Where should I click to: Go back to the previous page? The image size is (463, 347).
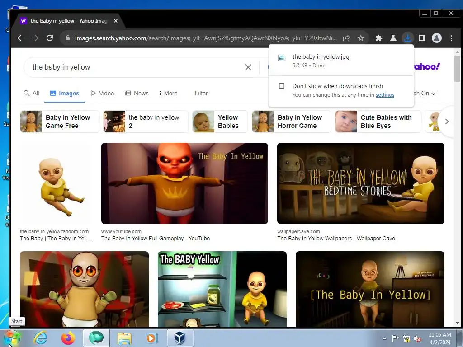[21, 38]
